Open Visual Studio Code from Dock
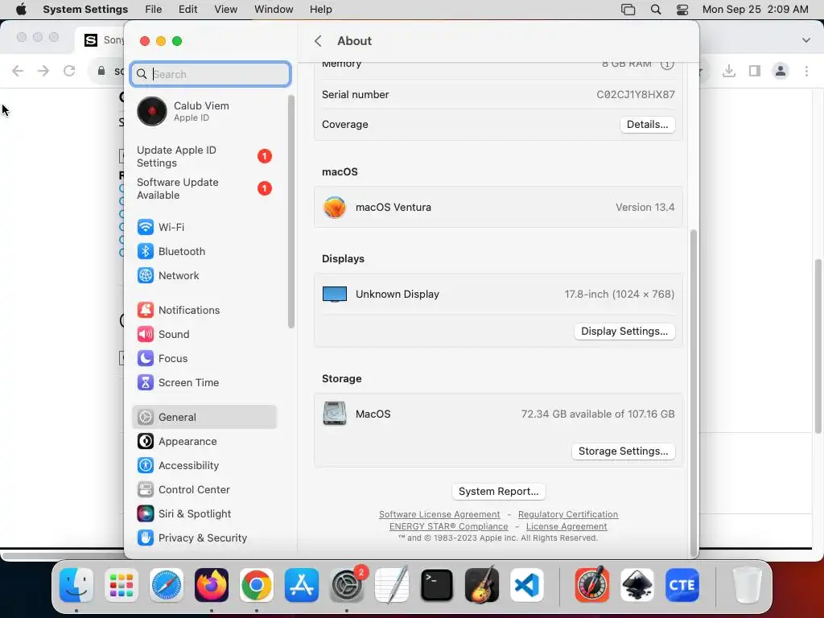This screenshot has height=618, width=824. (527, 585)
